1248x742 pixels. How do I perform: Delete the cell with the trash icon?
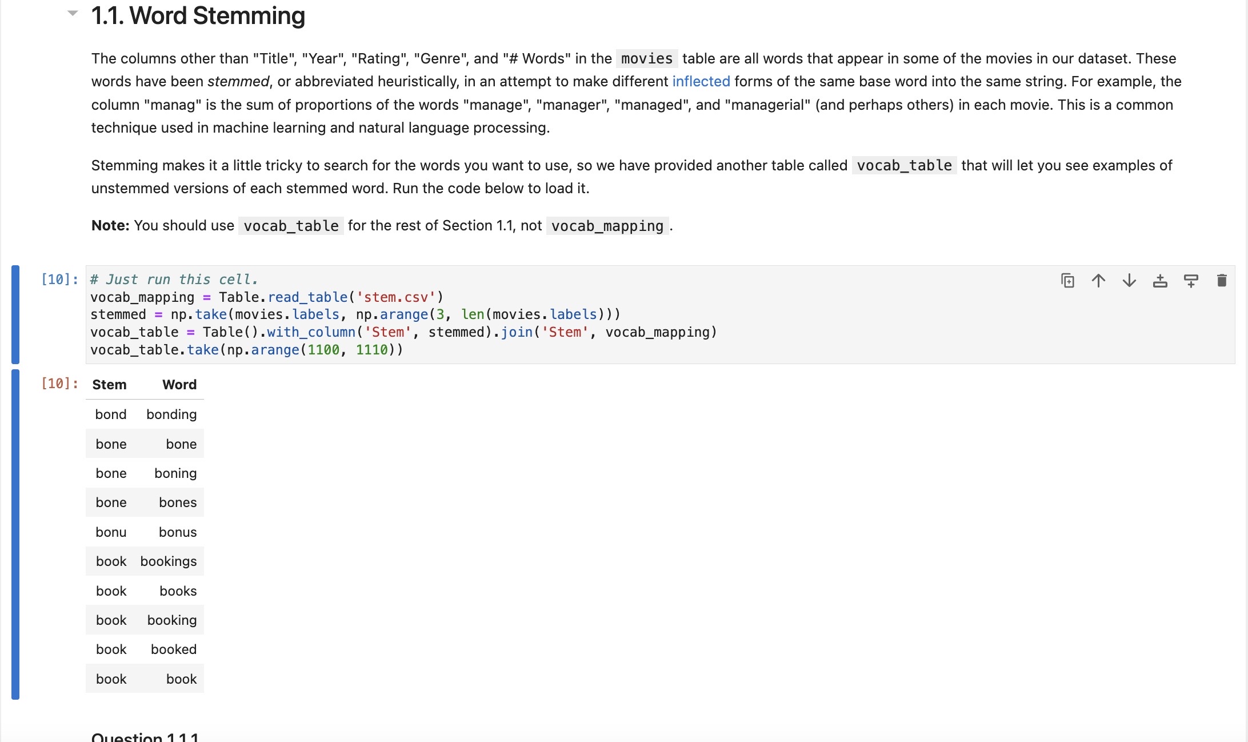[x=1222, y=281]
